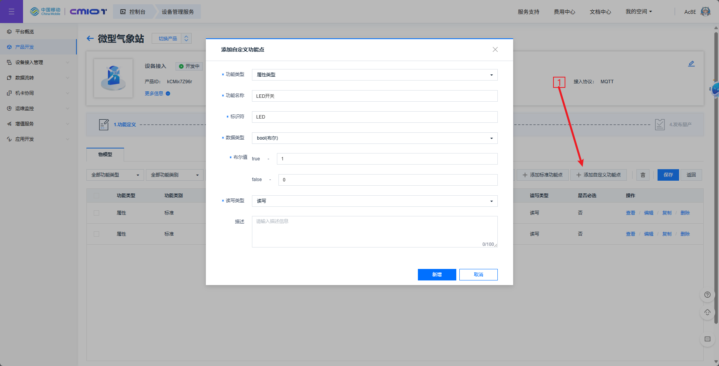Viewport: 719px width, 366px height.
Task: Focus the 功能名称 input field
Action: point(374,96)
